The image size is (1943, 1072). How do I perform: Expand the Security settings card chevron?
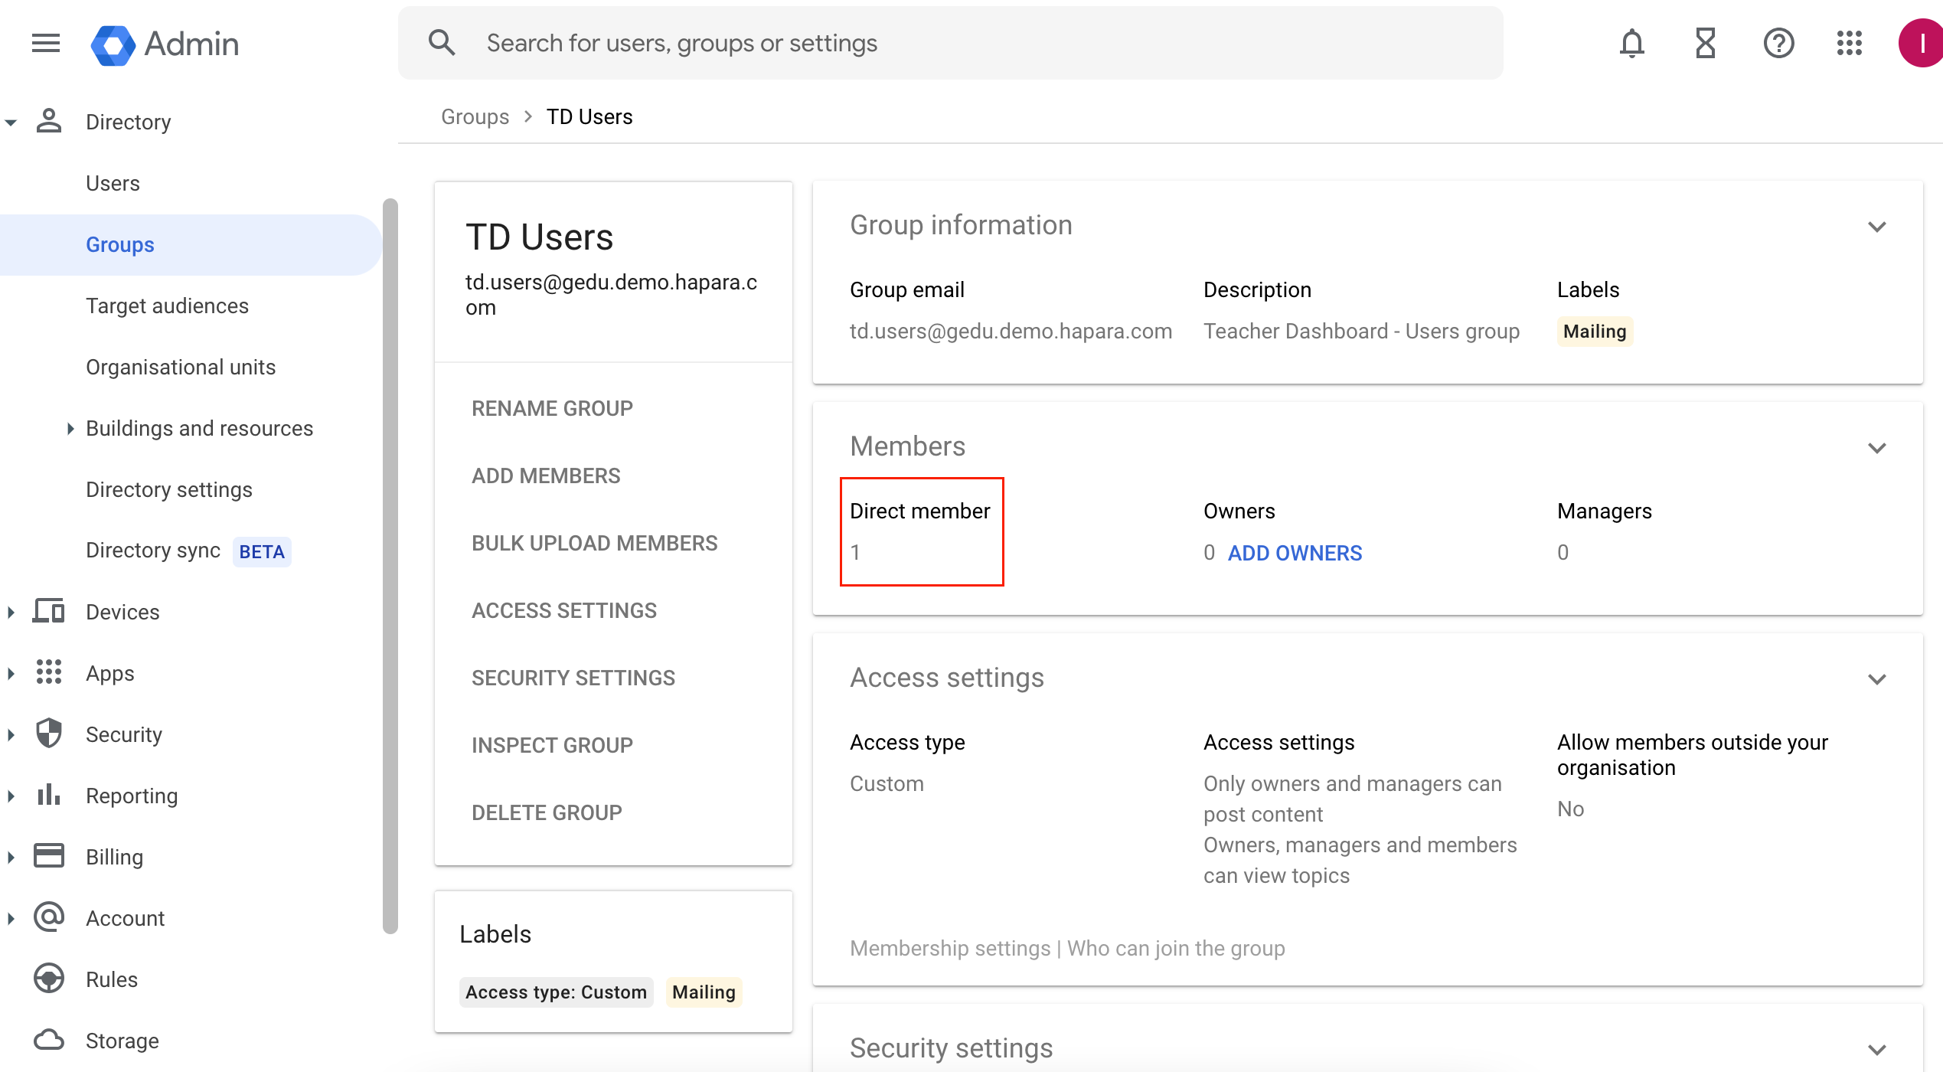point(1876,1050)
